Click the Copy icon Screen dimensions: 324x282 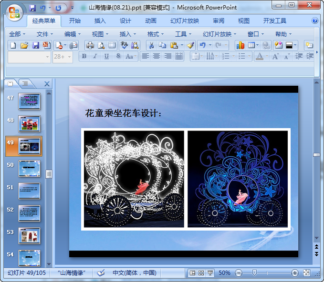point(162,45)
